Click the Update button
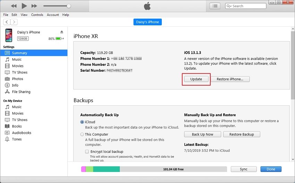This screenshot has height=183, width=295. click(x=196, y=79)
